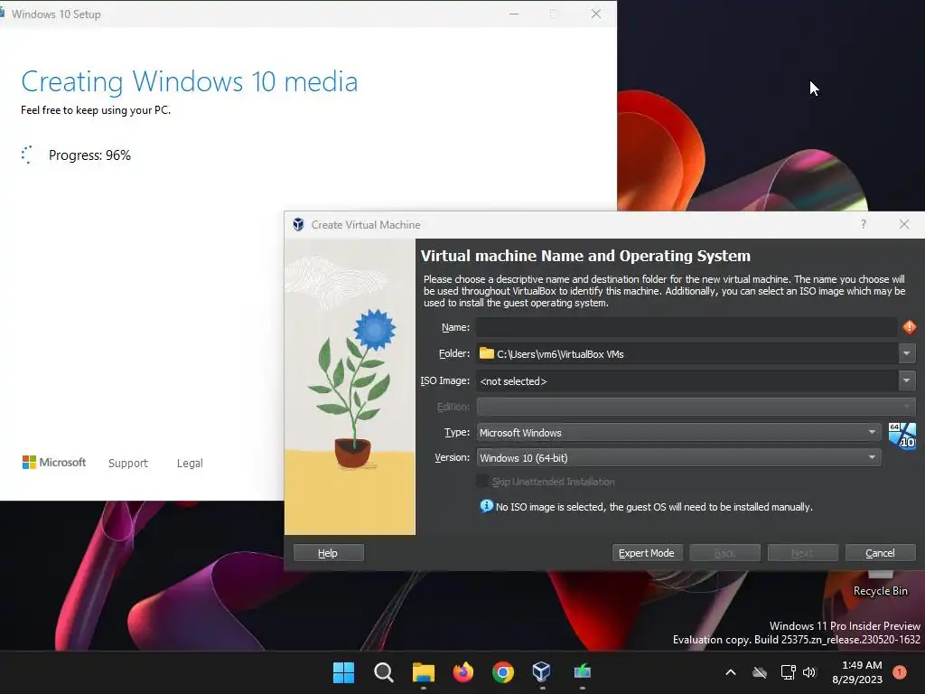Image resolution: width=925 pixels, height=694 pixels.
Task: Click the Back button
Action: tap(725, 553)
